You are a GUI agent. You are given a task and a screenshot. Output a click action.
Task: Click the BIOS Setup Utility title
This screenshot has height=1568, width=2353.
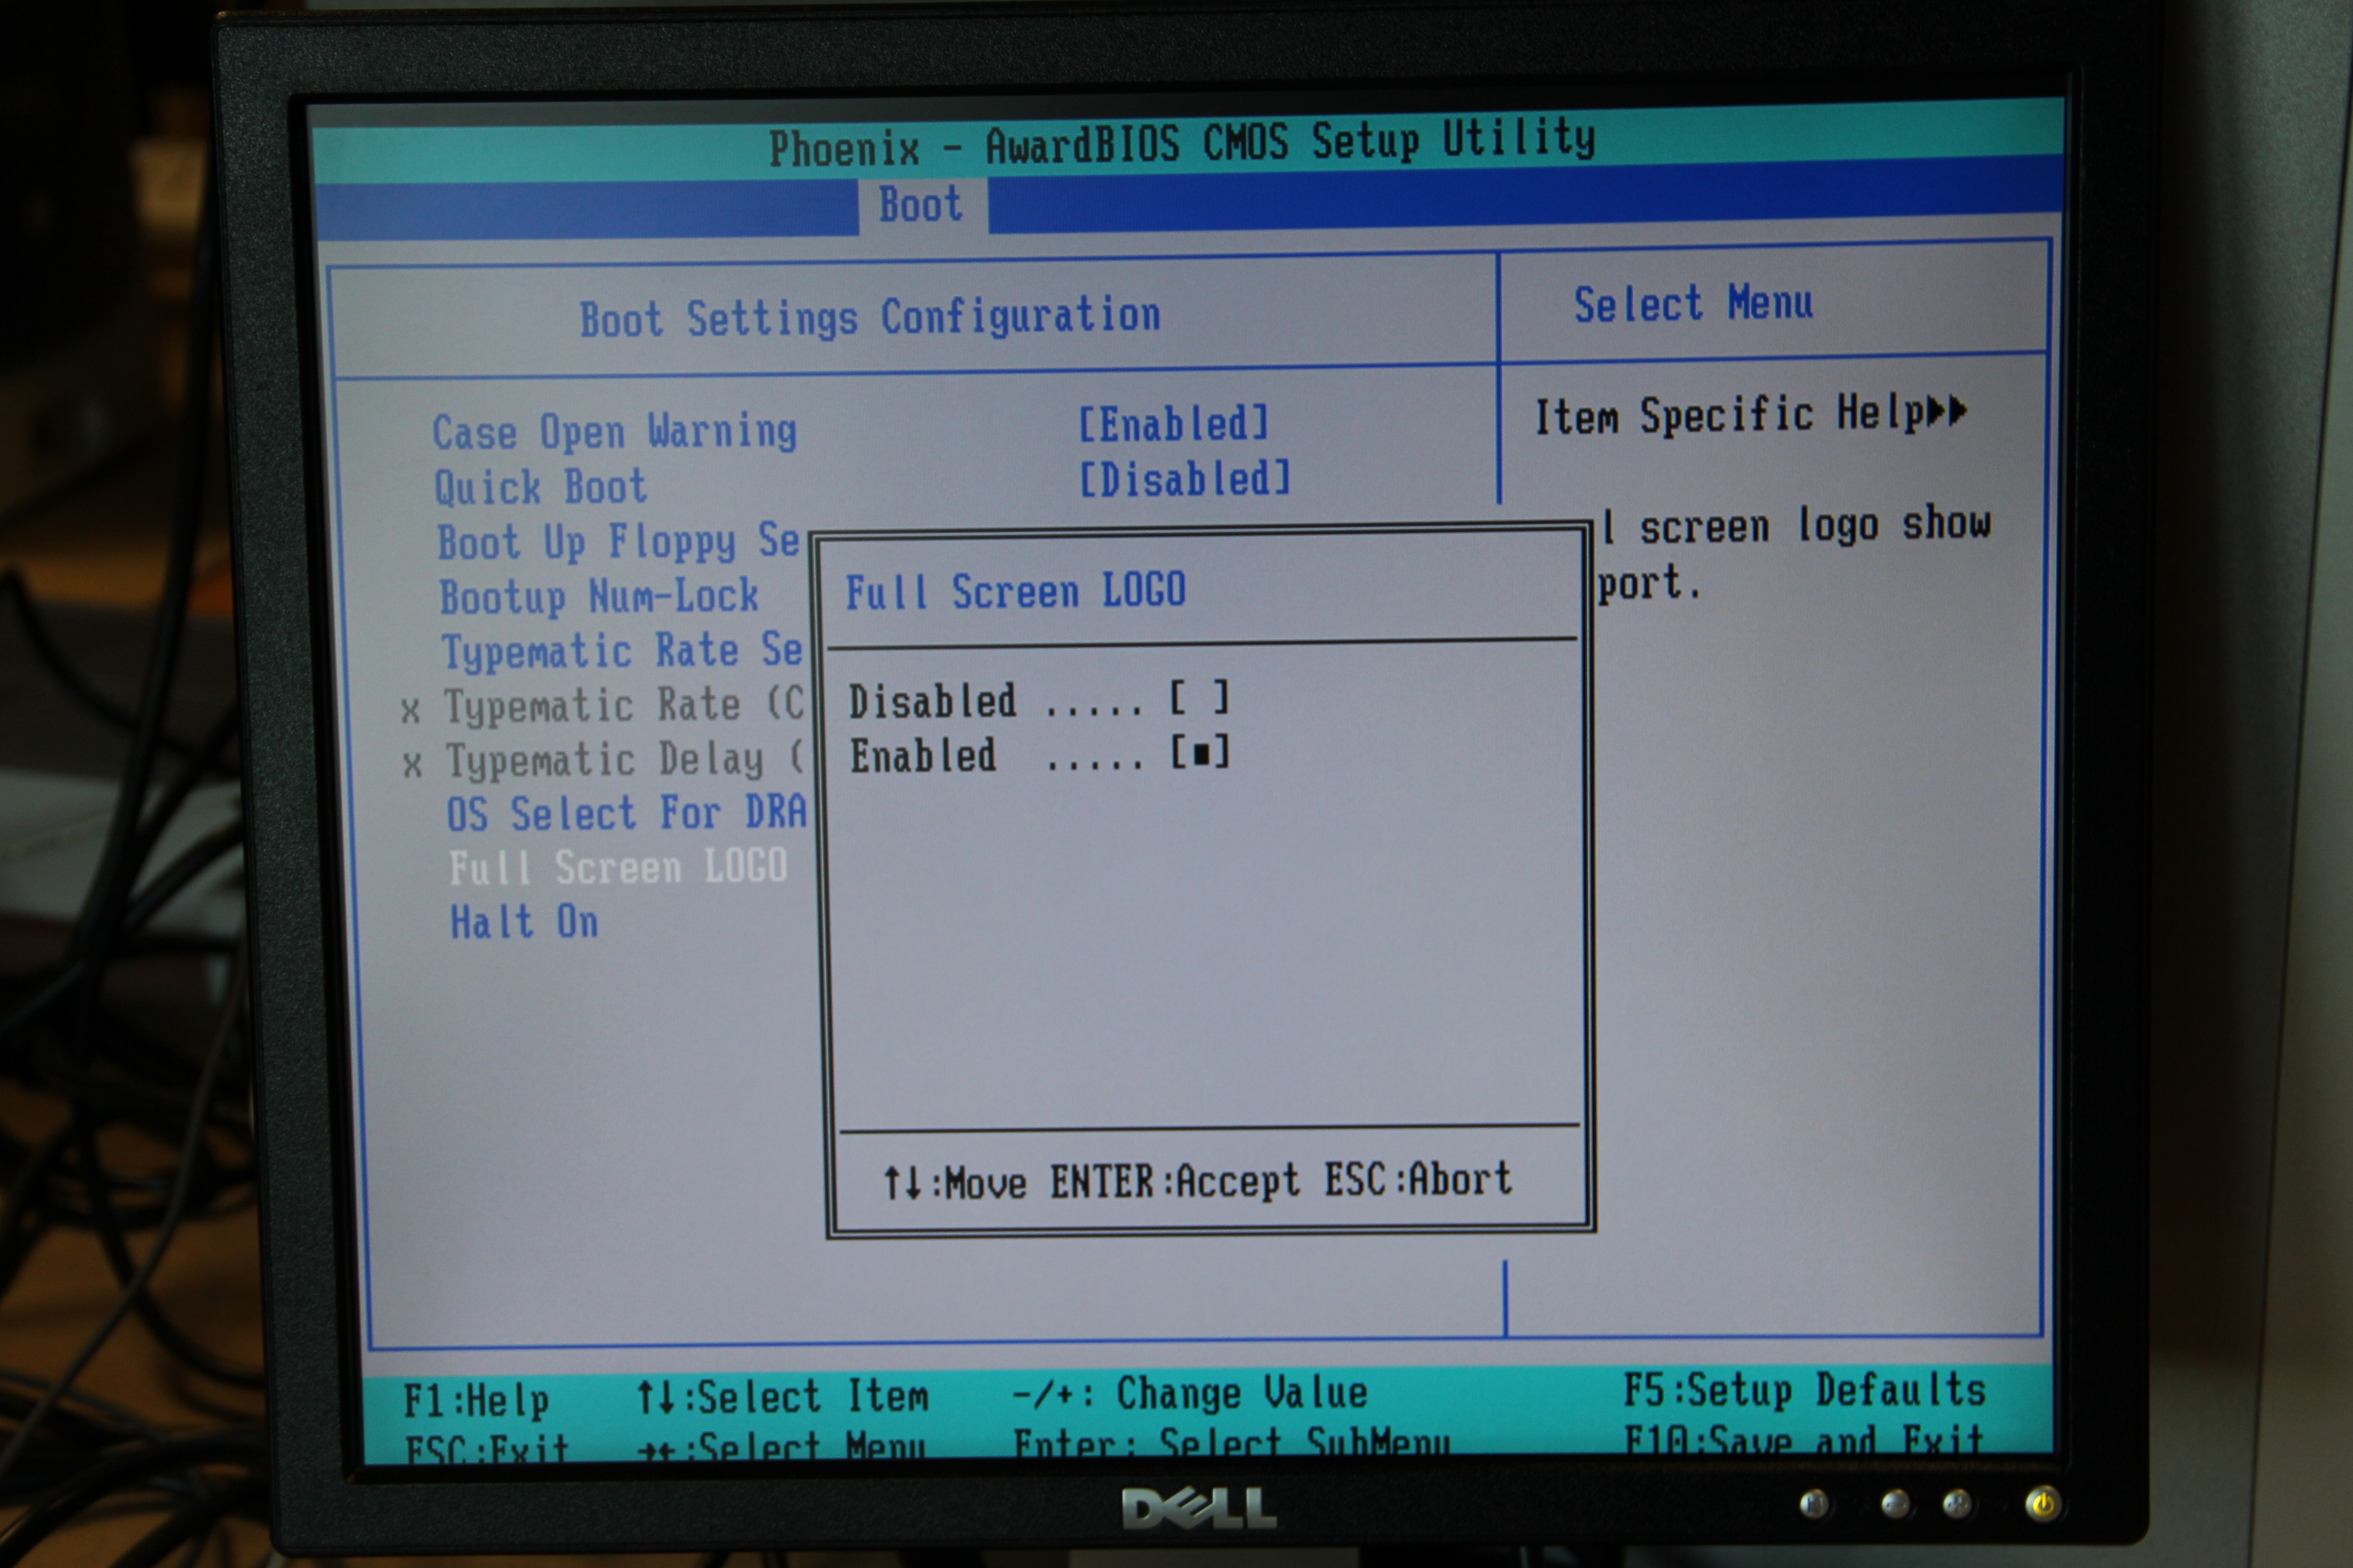1182,143
